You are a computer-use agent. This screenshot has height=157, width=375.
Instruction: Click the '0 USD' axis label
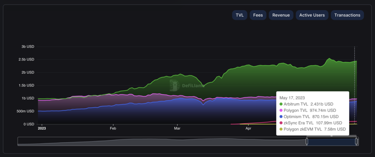coord(28,124)
